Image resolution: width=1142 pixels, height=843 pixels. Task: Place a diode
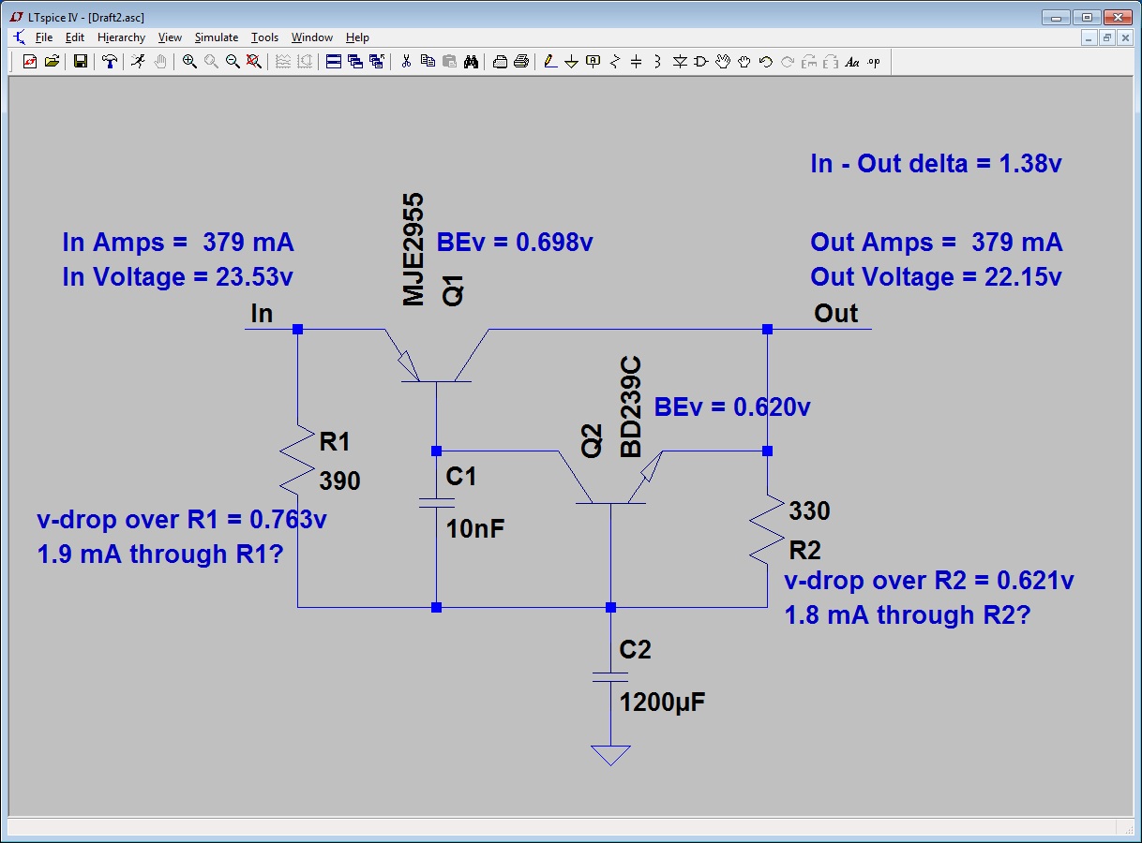coord(680,62)
